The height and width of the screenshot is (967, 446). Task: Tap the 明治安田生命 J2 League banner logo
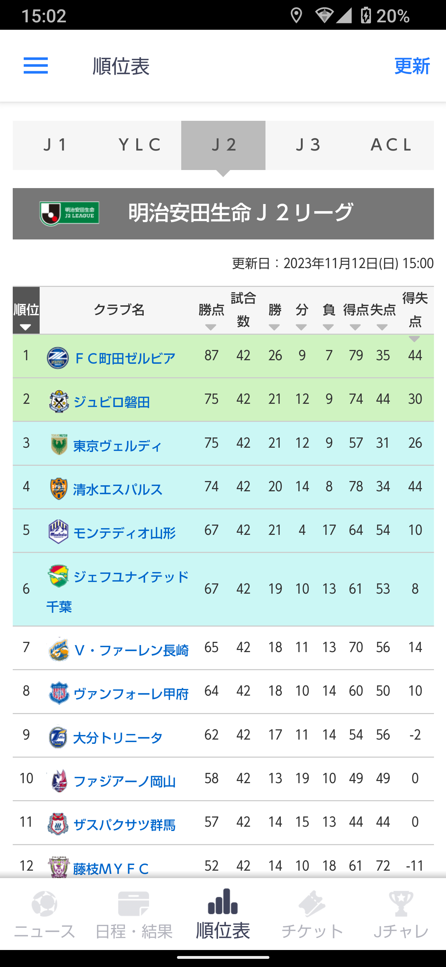coord(69,213)
